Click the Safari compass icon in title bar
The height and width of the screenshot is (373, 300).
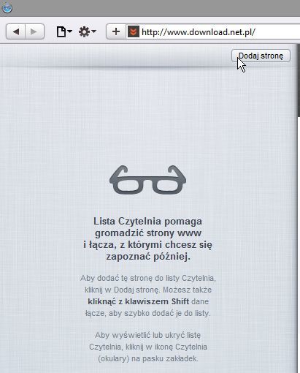click(x=7, y=7)
